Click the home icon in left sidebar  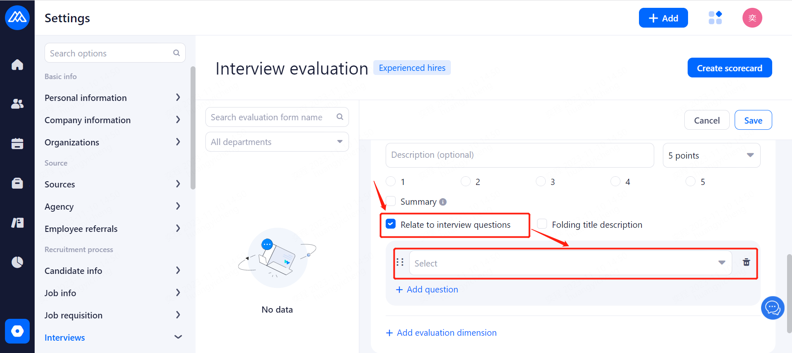click(17, 65)
